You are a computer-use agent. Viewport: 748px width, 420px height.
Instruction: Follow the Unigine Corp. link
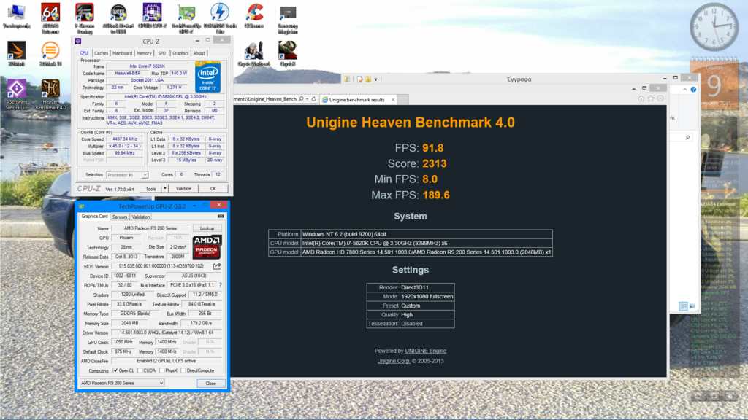click(x=394, y=361)
